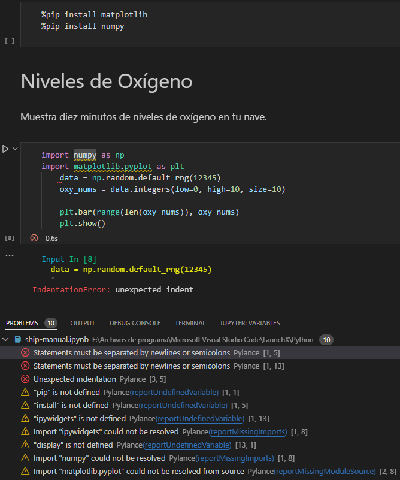Image resolution: width=400 pixels, height=480 pixels.
Task: Click the [8] execution count label
Action: 10,238
